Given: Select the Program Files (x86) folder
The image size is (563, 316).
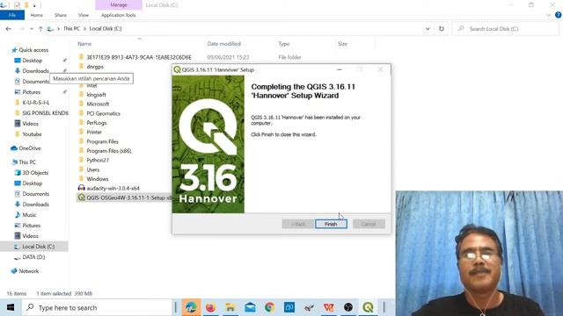Looking at the screenshot, I should [x=108, y=151].
